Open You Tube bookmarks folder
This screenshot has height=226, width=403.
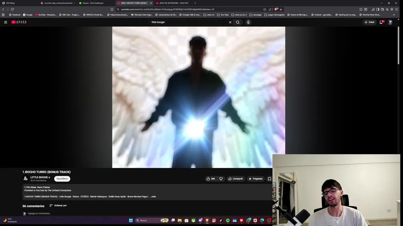pyautogui.click(x=223, y=15)
